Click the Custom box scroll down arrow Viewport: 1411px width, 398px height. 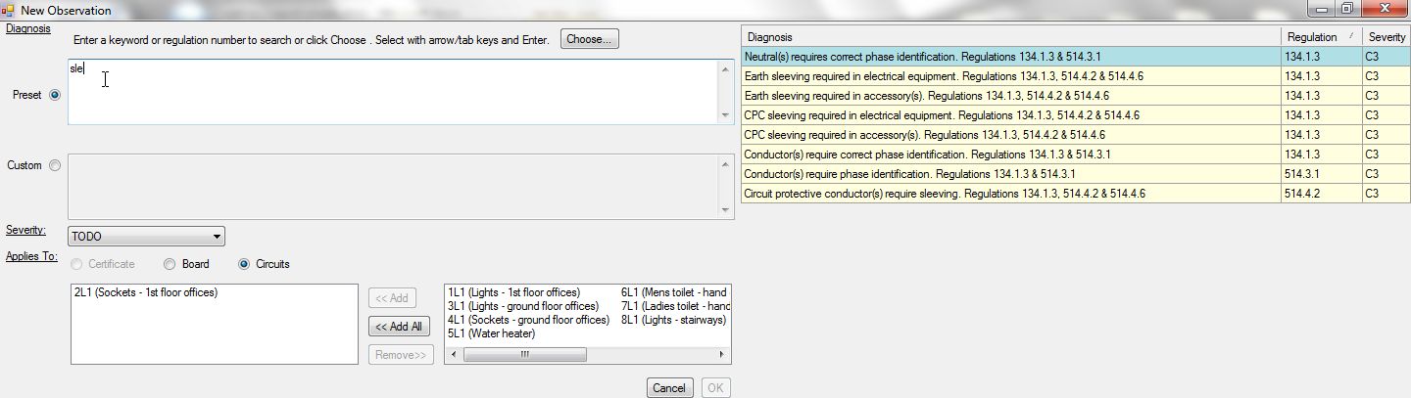click(725, 208)
